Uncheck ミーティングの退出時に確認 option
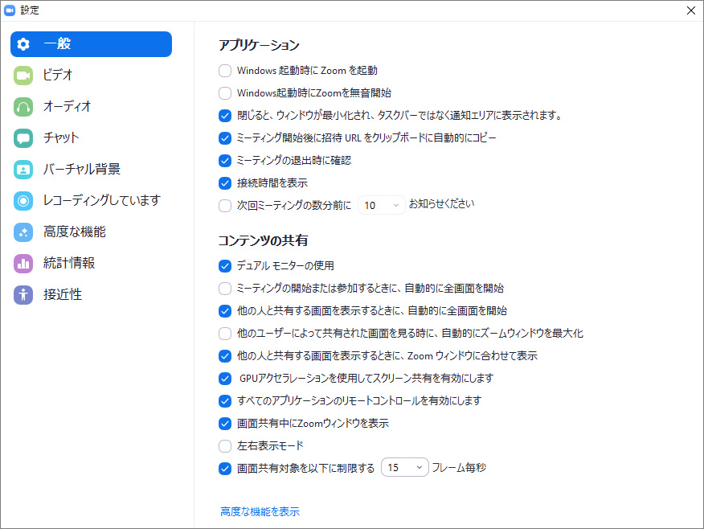Screen dimensions: 704x529 click(225, 161)
